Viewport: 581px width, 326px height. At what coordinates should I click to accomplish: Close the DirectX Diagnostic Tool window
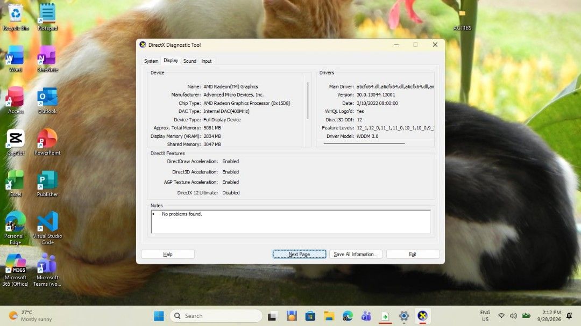click(x=435, y=45)
